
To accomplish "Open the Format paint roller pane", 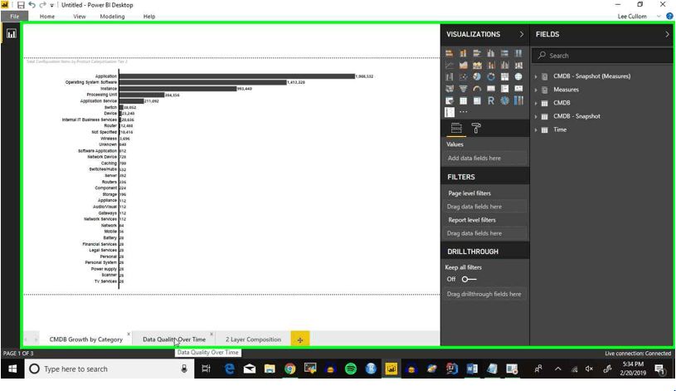I will [476, 128].
